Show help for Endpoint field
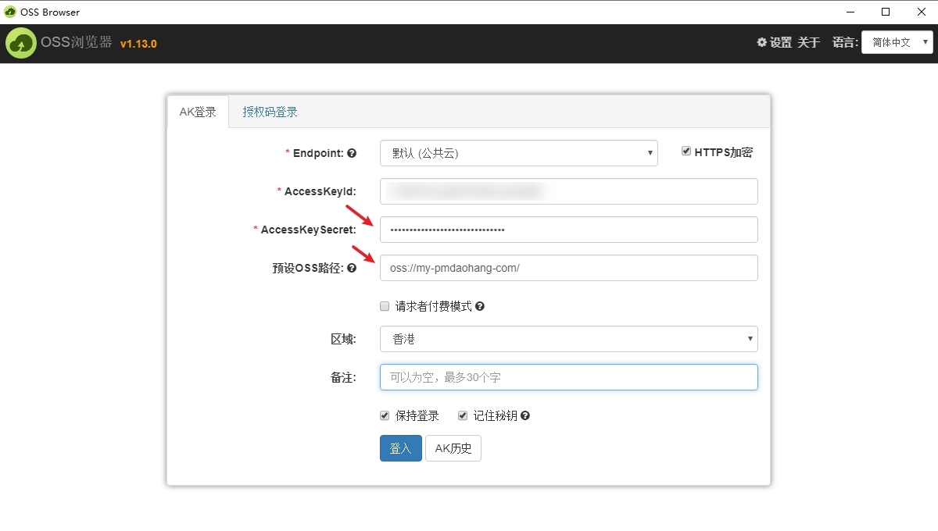 (352, 153)
